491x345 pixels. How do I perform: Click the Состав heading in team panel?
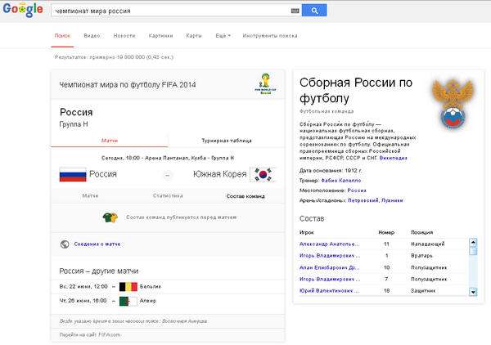(x=312, y=218)
